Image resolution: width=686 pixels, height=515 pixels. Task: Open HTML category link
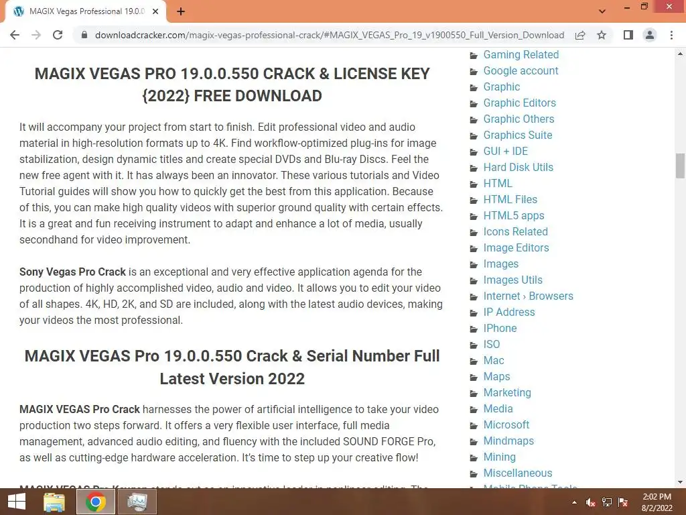coord(498,184)
